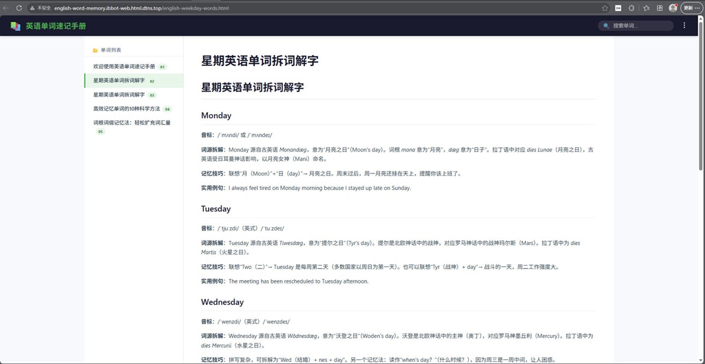Open the three-dot menu in site header

[684, 25]
